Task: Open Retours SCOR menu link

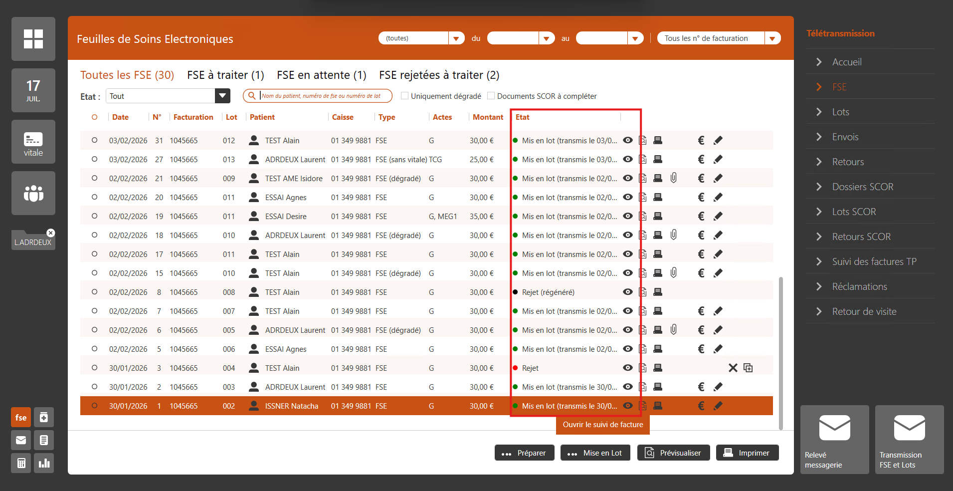Action: click(x=861, y=237)
